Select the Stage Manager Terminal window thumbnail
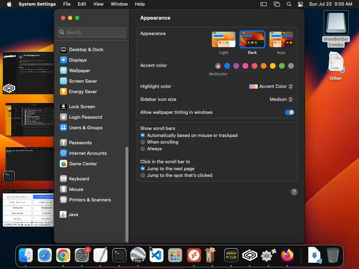 point(29,164)
